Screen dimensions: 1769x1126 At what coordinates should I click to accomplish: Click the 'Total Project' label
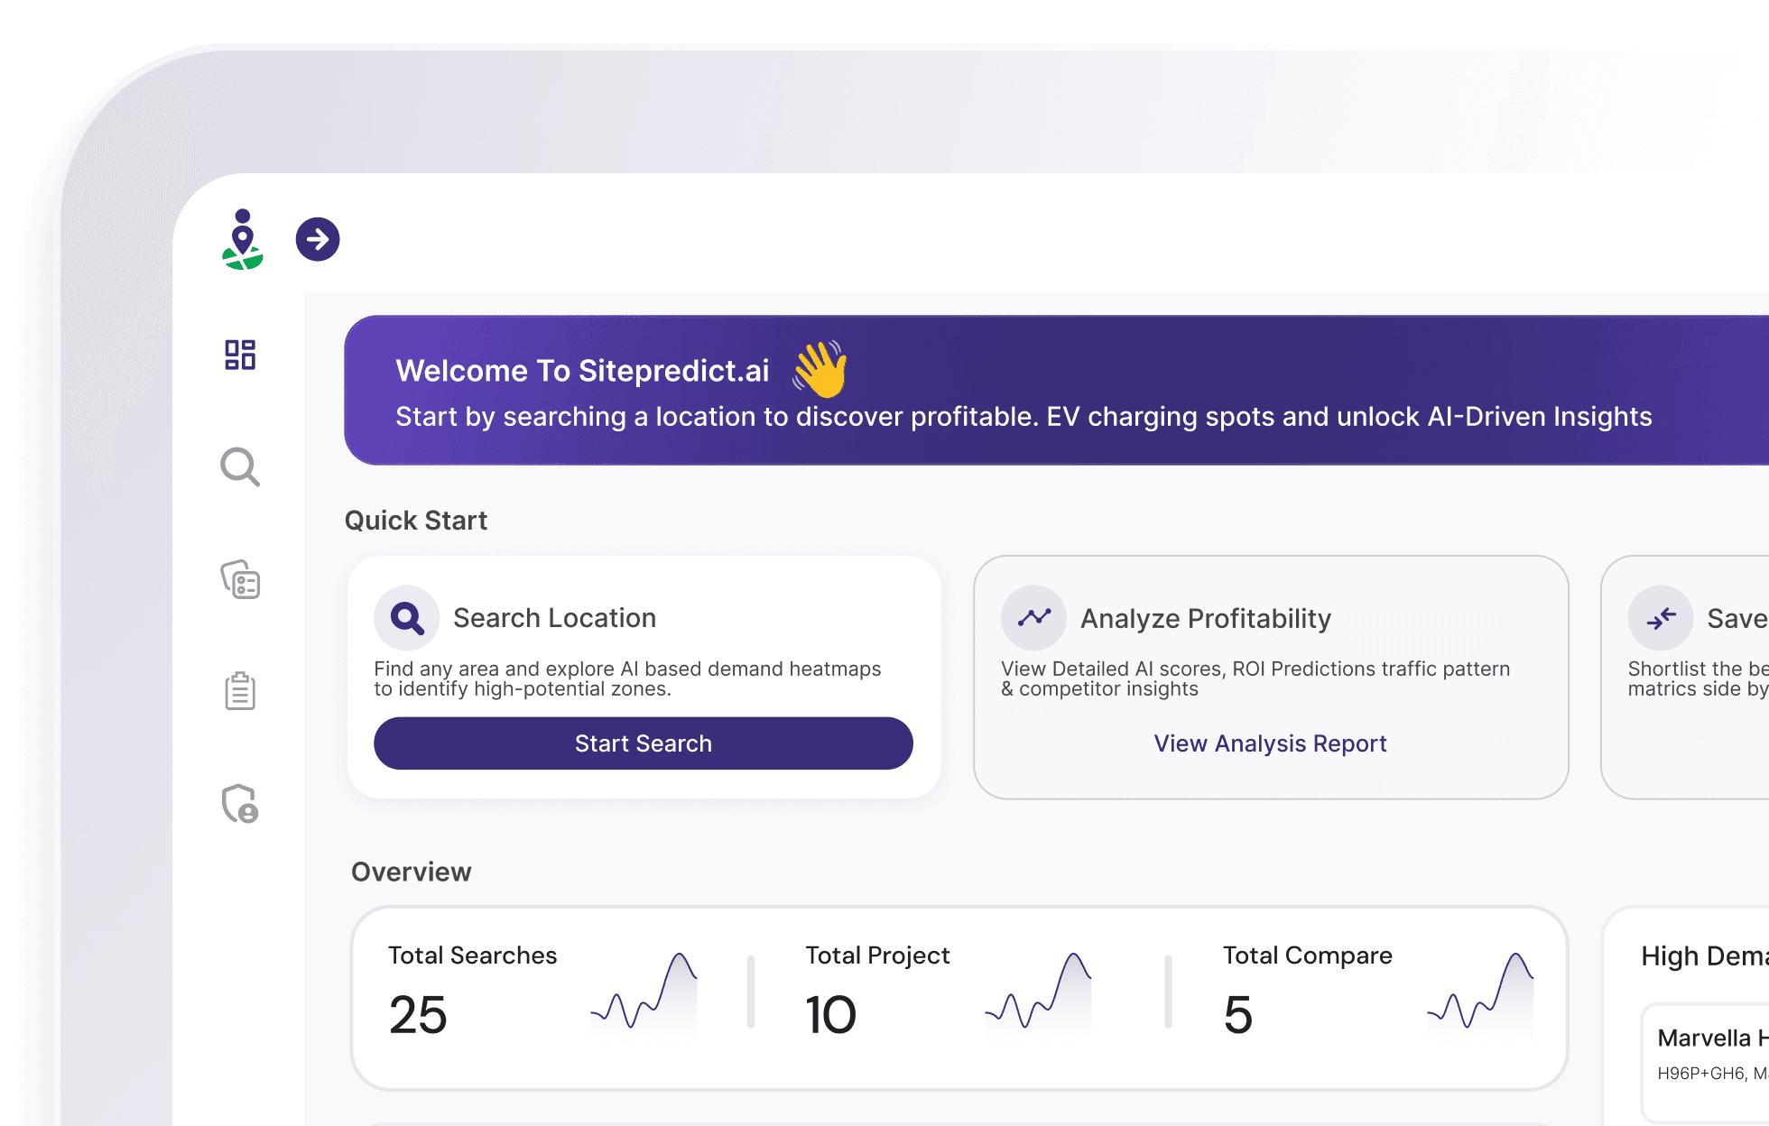[x=877, y=955]
